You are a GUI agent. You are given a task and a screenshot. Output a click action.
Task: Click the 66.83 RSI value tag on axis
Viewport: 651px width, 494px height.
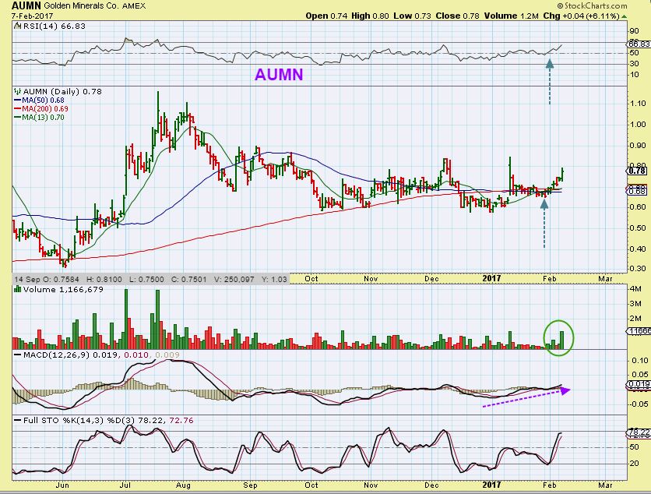click(x=638, y=44)
